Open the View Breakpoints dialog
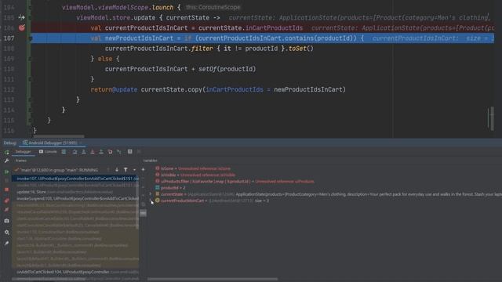The image size is (502, 282). click(7, 201)
